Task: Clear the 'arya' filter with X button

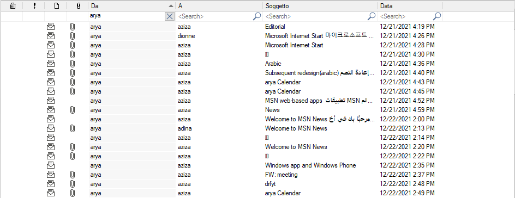Action: (x=170, y=16)
